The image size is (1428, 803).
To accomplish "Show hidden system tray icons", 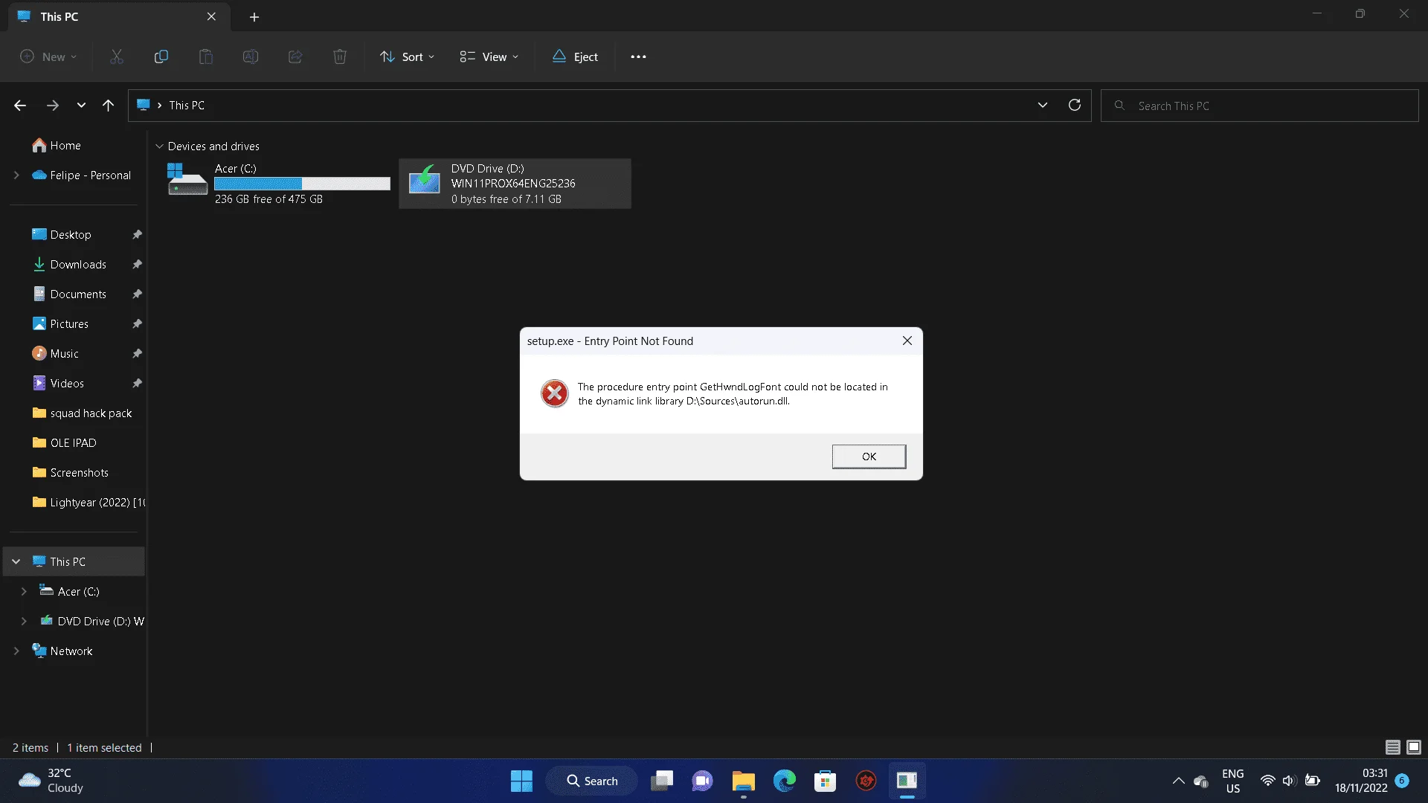I will (1178, 781).
